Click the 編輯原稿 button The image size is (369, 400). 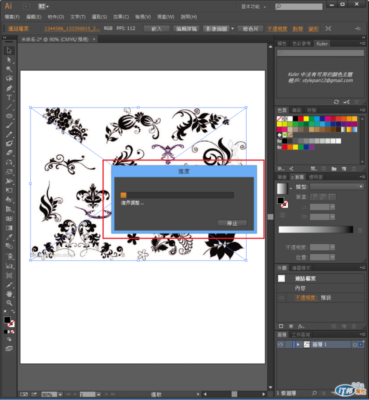186,28
